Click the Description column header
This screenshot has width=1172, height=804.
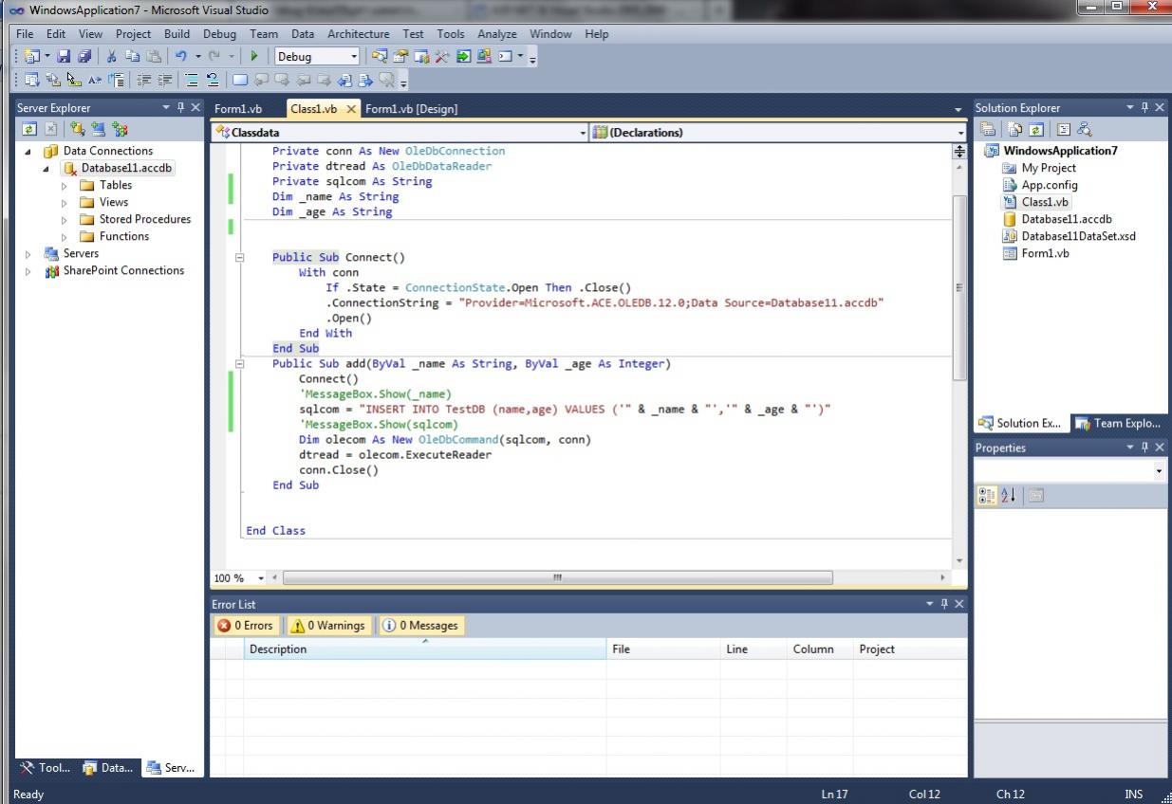click(x=278, y=649)
